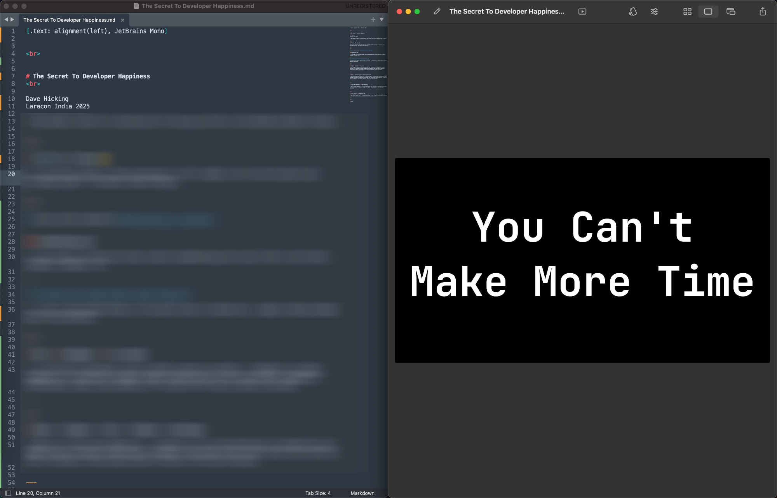The image size is (777, 498).
Task: Close The Secret To Developer Happiness.md tab
Action: pos(122,20)
